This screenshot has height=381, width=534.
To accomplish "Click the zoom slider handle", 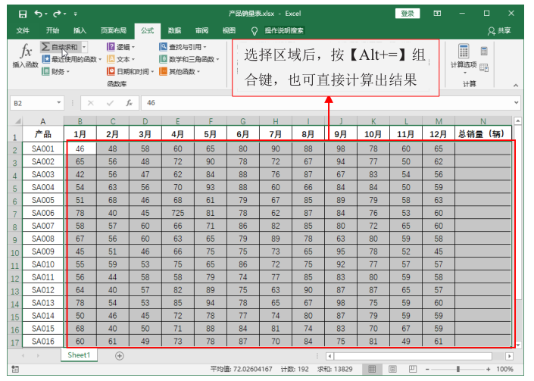I will click(458, 369).
